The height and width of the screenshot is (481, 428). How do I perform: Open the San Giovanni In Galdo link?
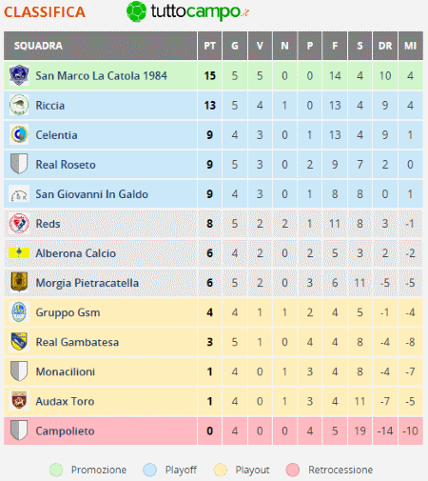92,194
